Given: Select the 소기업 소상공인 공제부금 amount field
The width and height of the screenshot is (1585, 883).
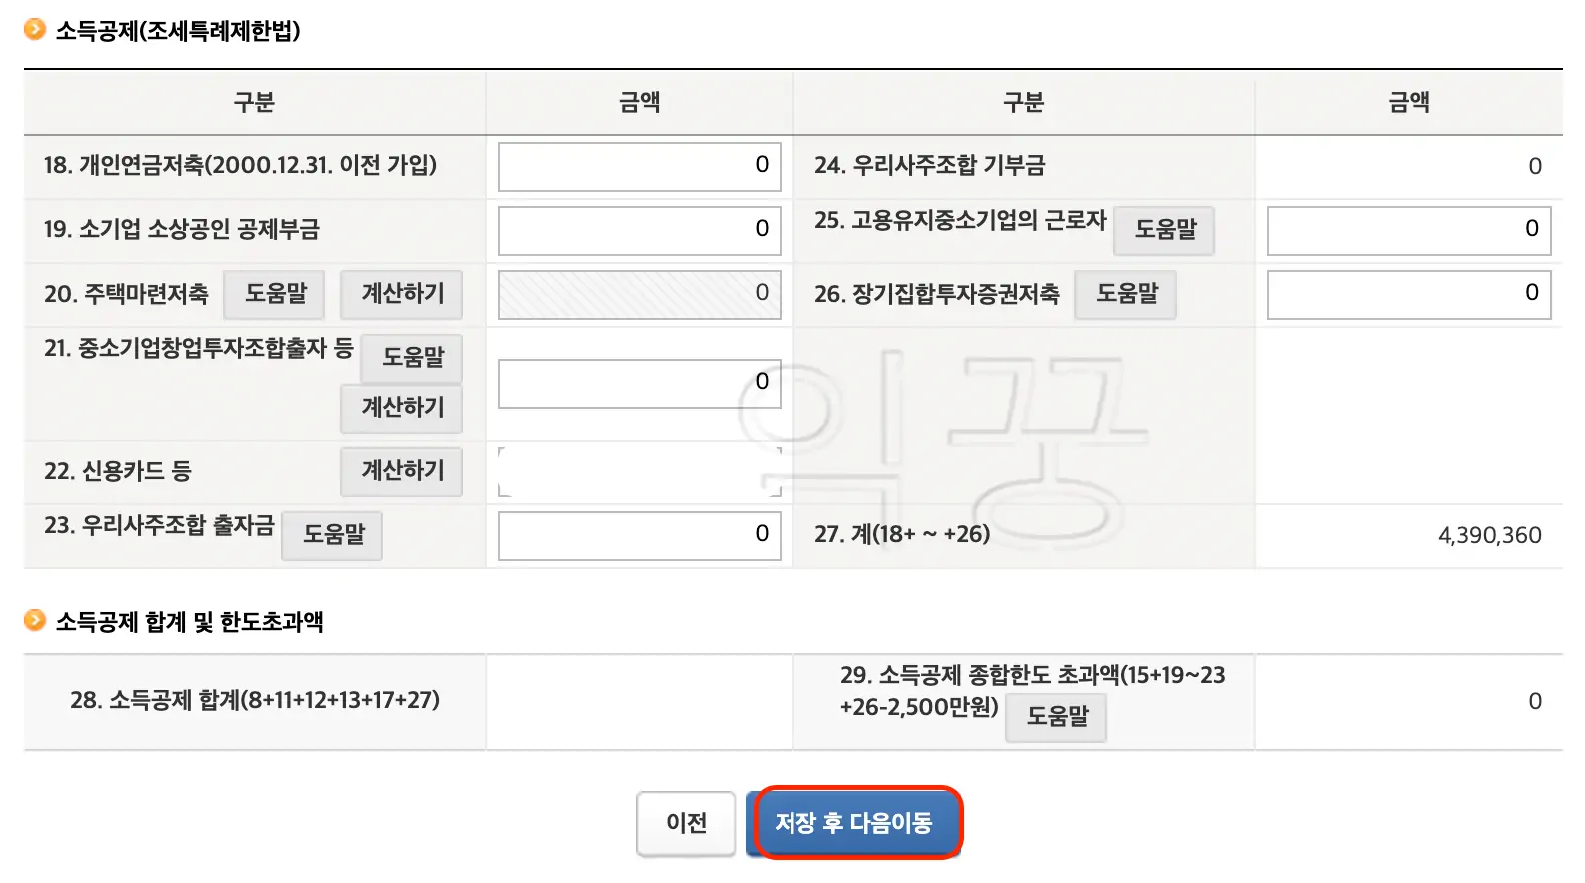Looking at the screenshot, I should (638, 230).
